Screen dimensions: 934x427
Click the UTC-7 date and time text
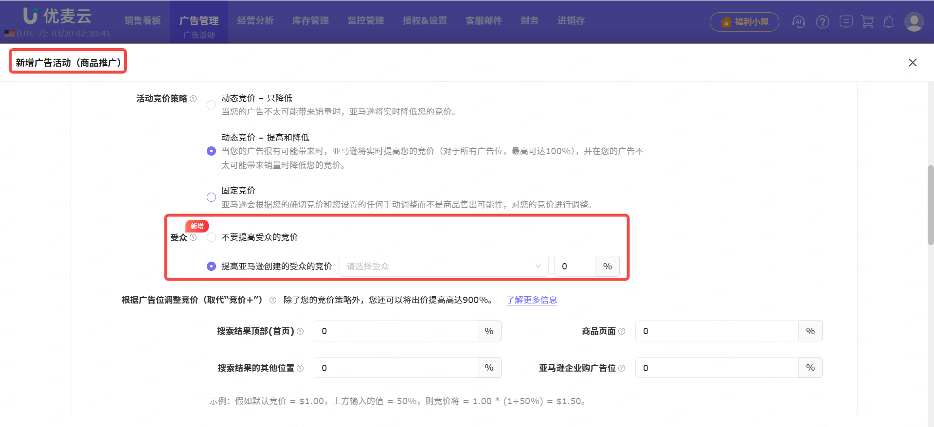pyautogui.click(x=63, y=34)
